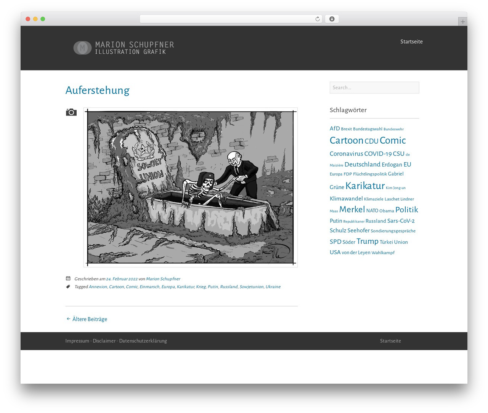The width and height of the screenshot is (488, 413).
Task: Open the Sowjetunion post tag
Action: (252, 287)
